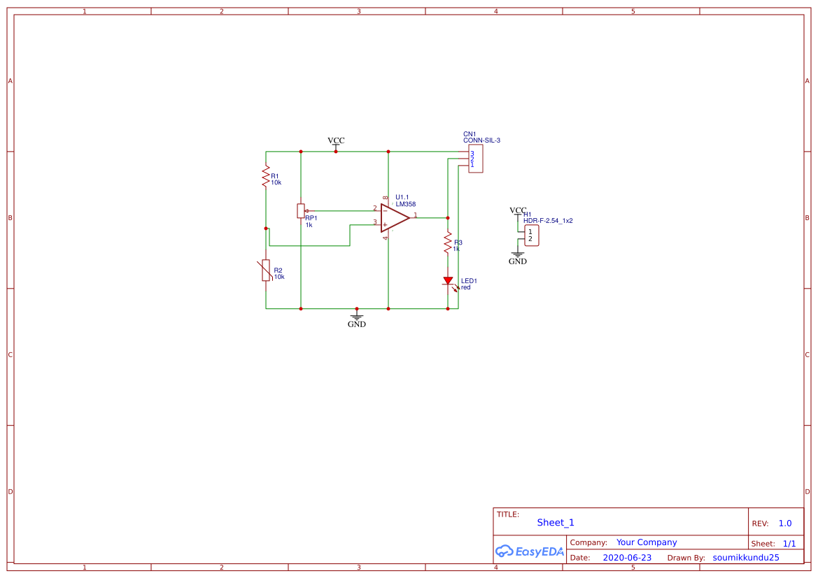
Task: Click the date 2020-06-23 in title block
Action: [626, 558]
